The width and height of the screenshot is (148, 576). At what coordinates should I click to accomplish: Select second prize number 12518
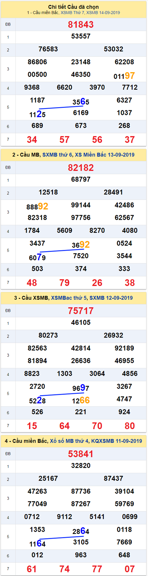click(x=48, y=192)
